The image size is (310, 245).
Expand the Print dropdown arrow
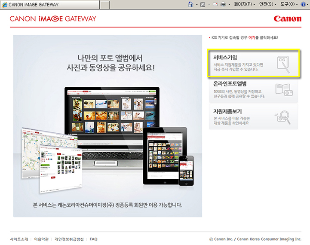(229, 4)
